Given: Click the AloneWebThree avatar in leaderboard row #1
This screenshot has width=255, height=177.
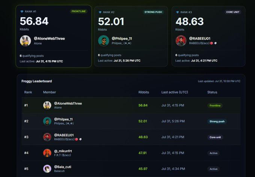Looking at the screenshot, I should pos(47,105).
